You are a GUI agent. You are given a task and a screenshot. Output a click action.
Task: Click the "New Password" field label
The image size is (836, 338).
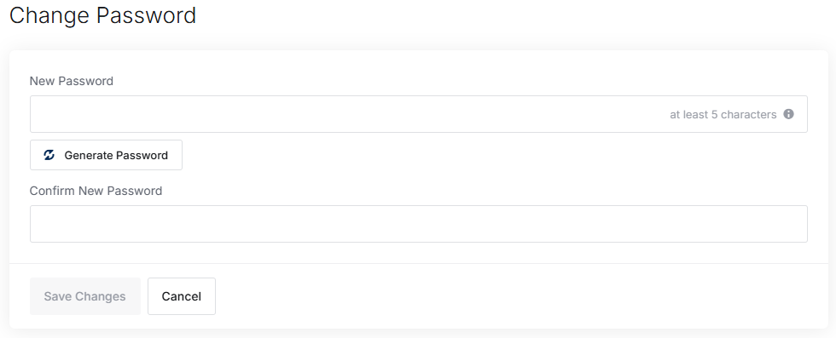72,81
